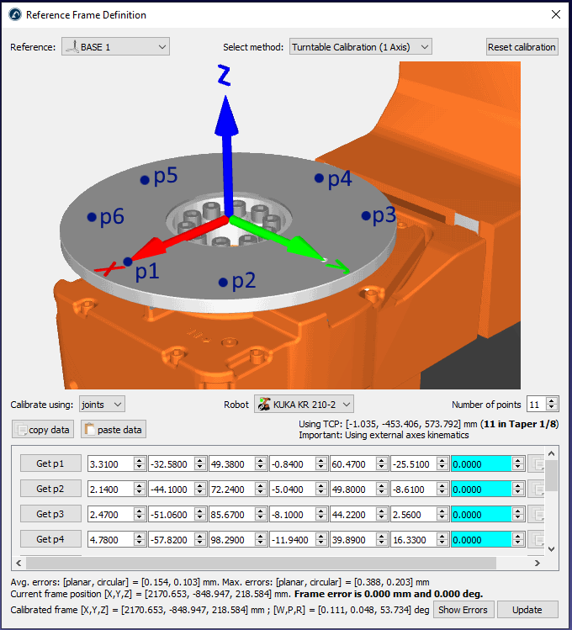Click the paste data button
The width and height of the screenshot is (572, 630).
click(x=114, y=430)
